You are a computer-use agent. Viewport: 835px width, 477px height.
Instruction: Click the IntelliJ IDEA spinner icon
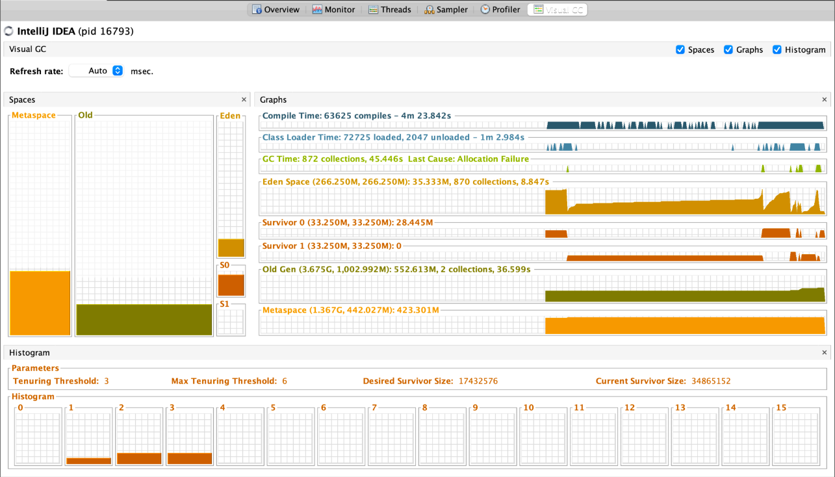click(8, 31)
